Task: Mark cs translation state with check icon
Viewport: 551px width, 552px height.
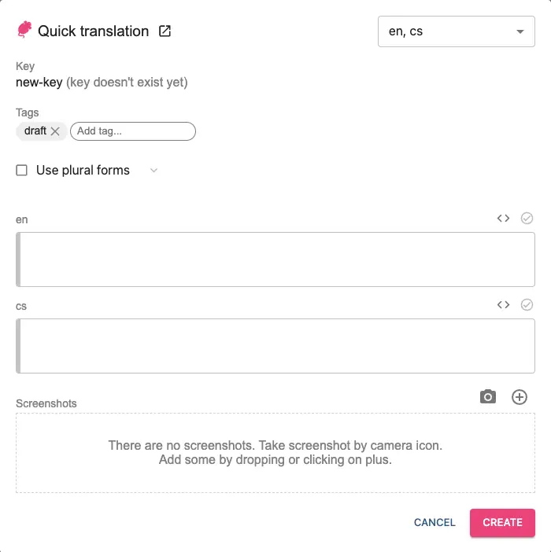Action: click(x=527, y=304)
